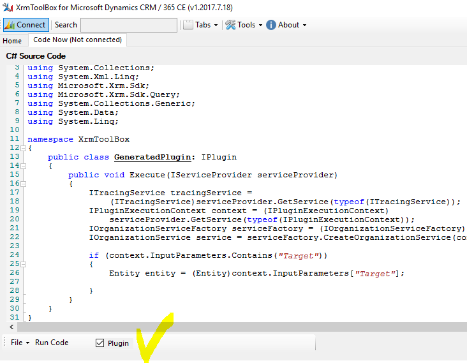Click the horizontal scrollbar track
The height and width of the screenshot is (363, 467).
click(x=242, y=327)
